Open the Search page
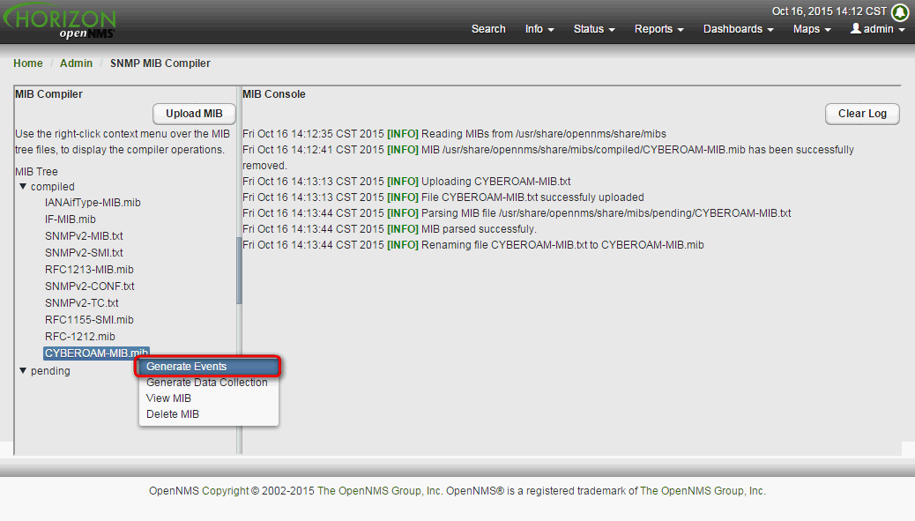915x521 pixels. (488, 29)
